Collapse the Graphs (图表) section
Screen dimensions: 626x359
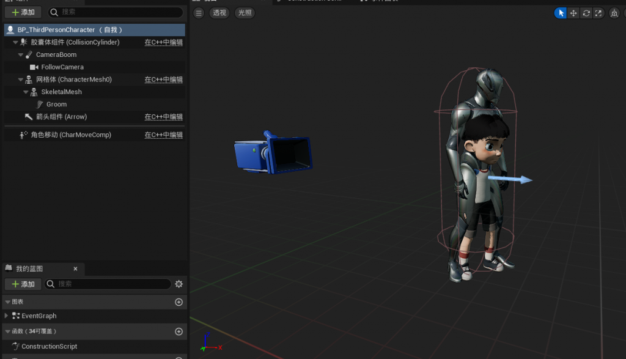[x=7, y=302]
